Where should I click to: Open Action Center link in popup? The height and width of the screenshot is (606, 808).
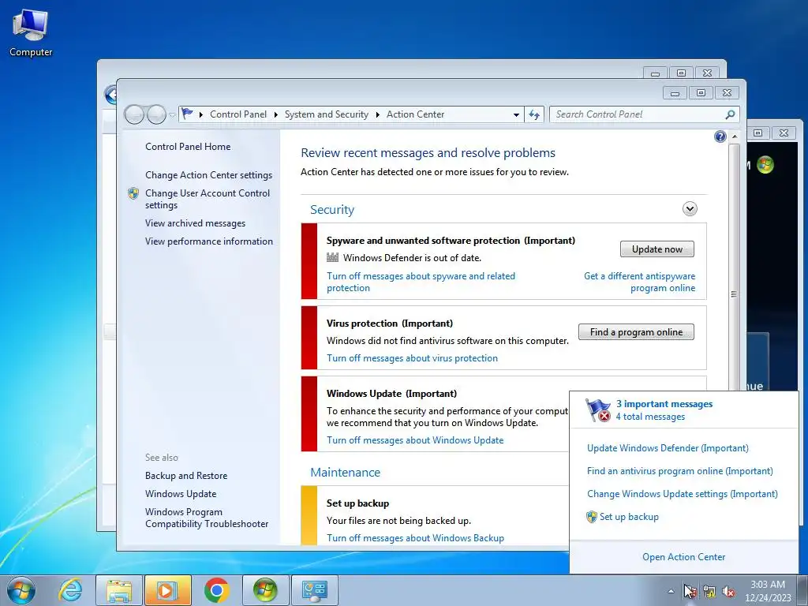click(x=684, y=557)
